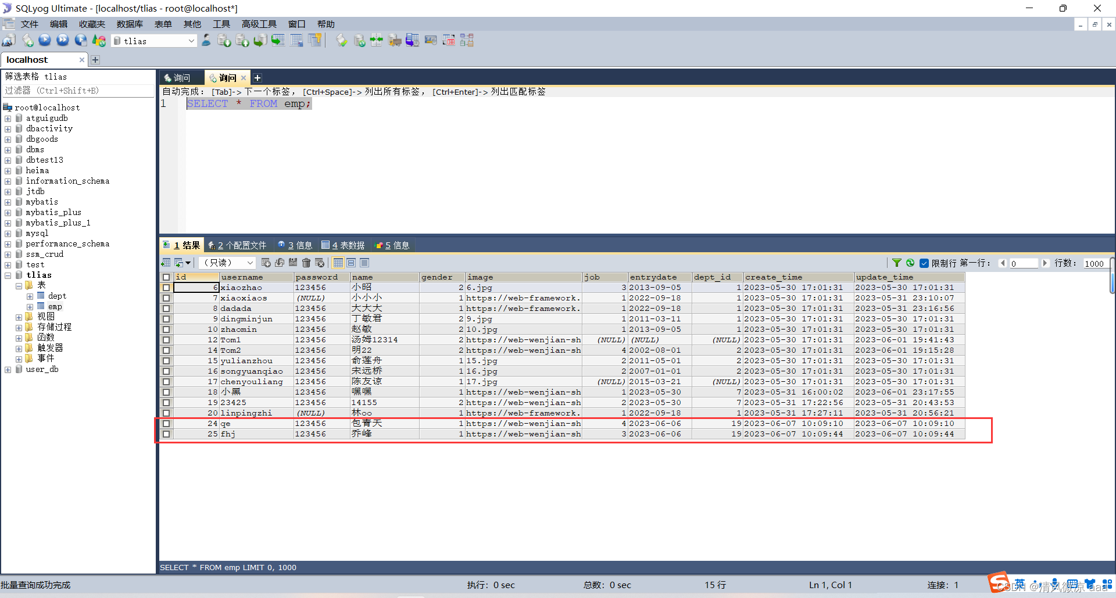1116x598 pixels.
Task: Switch to form view icon
Action: pos(351,263)
